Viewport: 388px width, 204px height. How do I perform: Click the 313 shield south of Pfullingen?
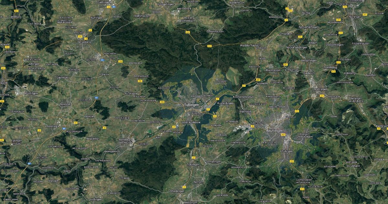point(292,161)
